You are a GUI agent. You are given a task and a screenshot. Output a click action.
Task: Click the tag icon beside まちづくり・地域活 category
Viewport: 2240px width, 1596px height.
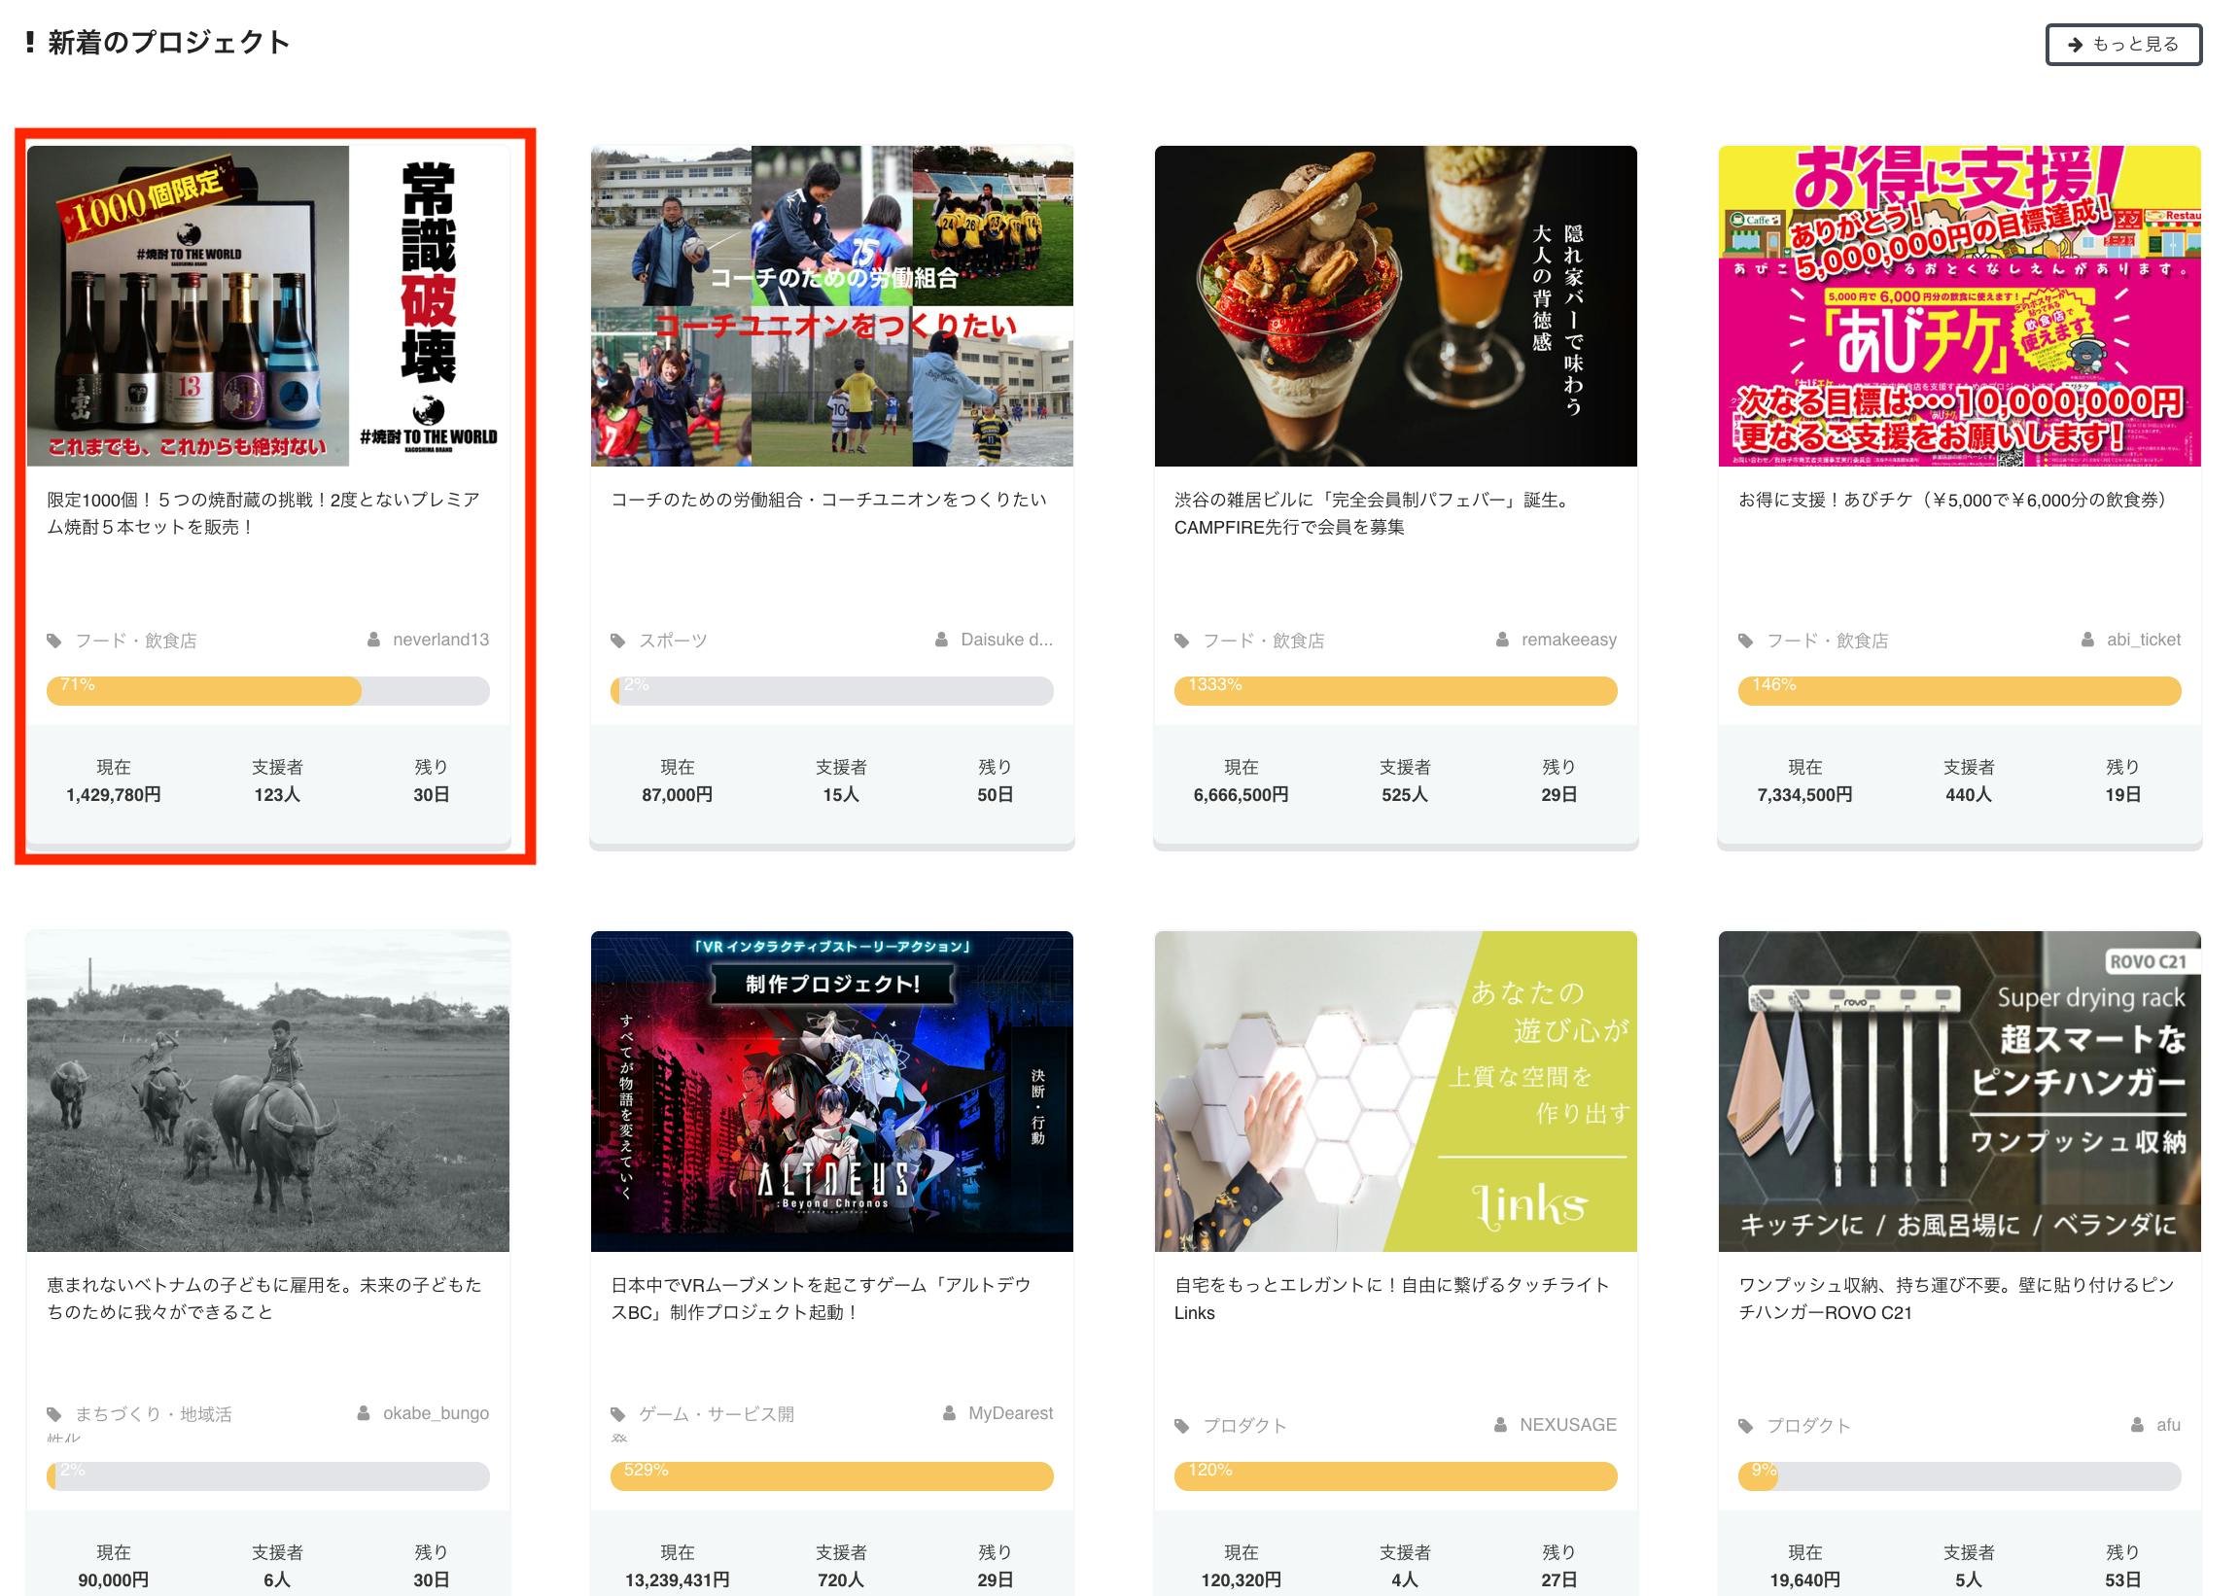54,1414
